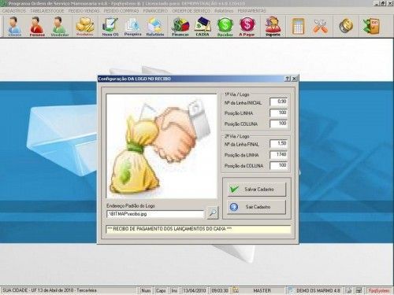Click the date 13/04/2010 in status bar

(x=195, y=290)
